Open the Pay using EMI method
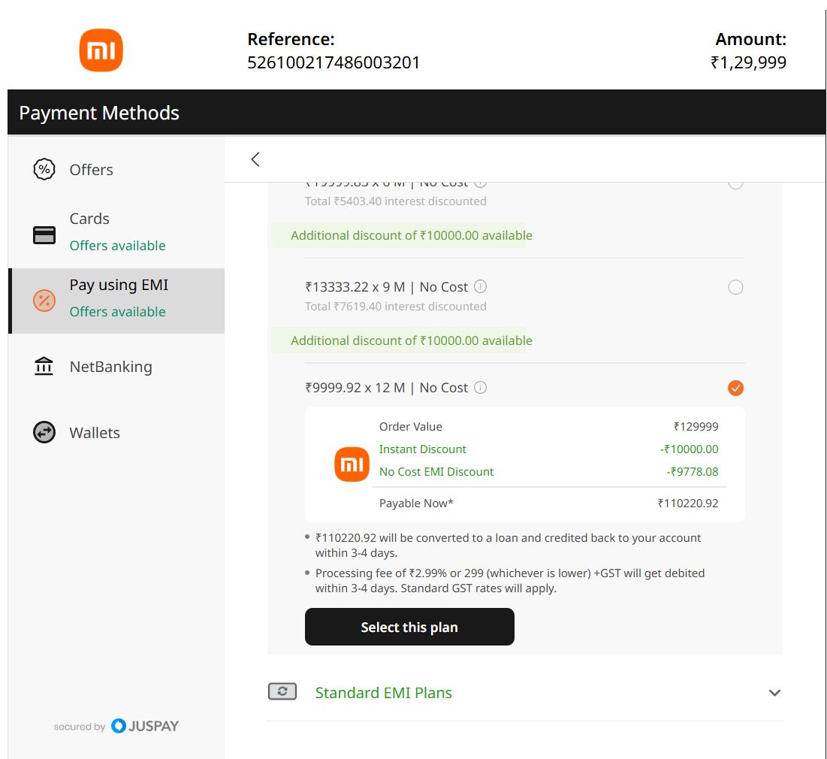Viewport: 827px width, 759px height. [x=116, y=301]
